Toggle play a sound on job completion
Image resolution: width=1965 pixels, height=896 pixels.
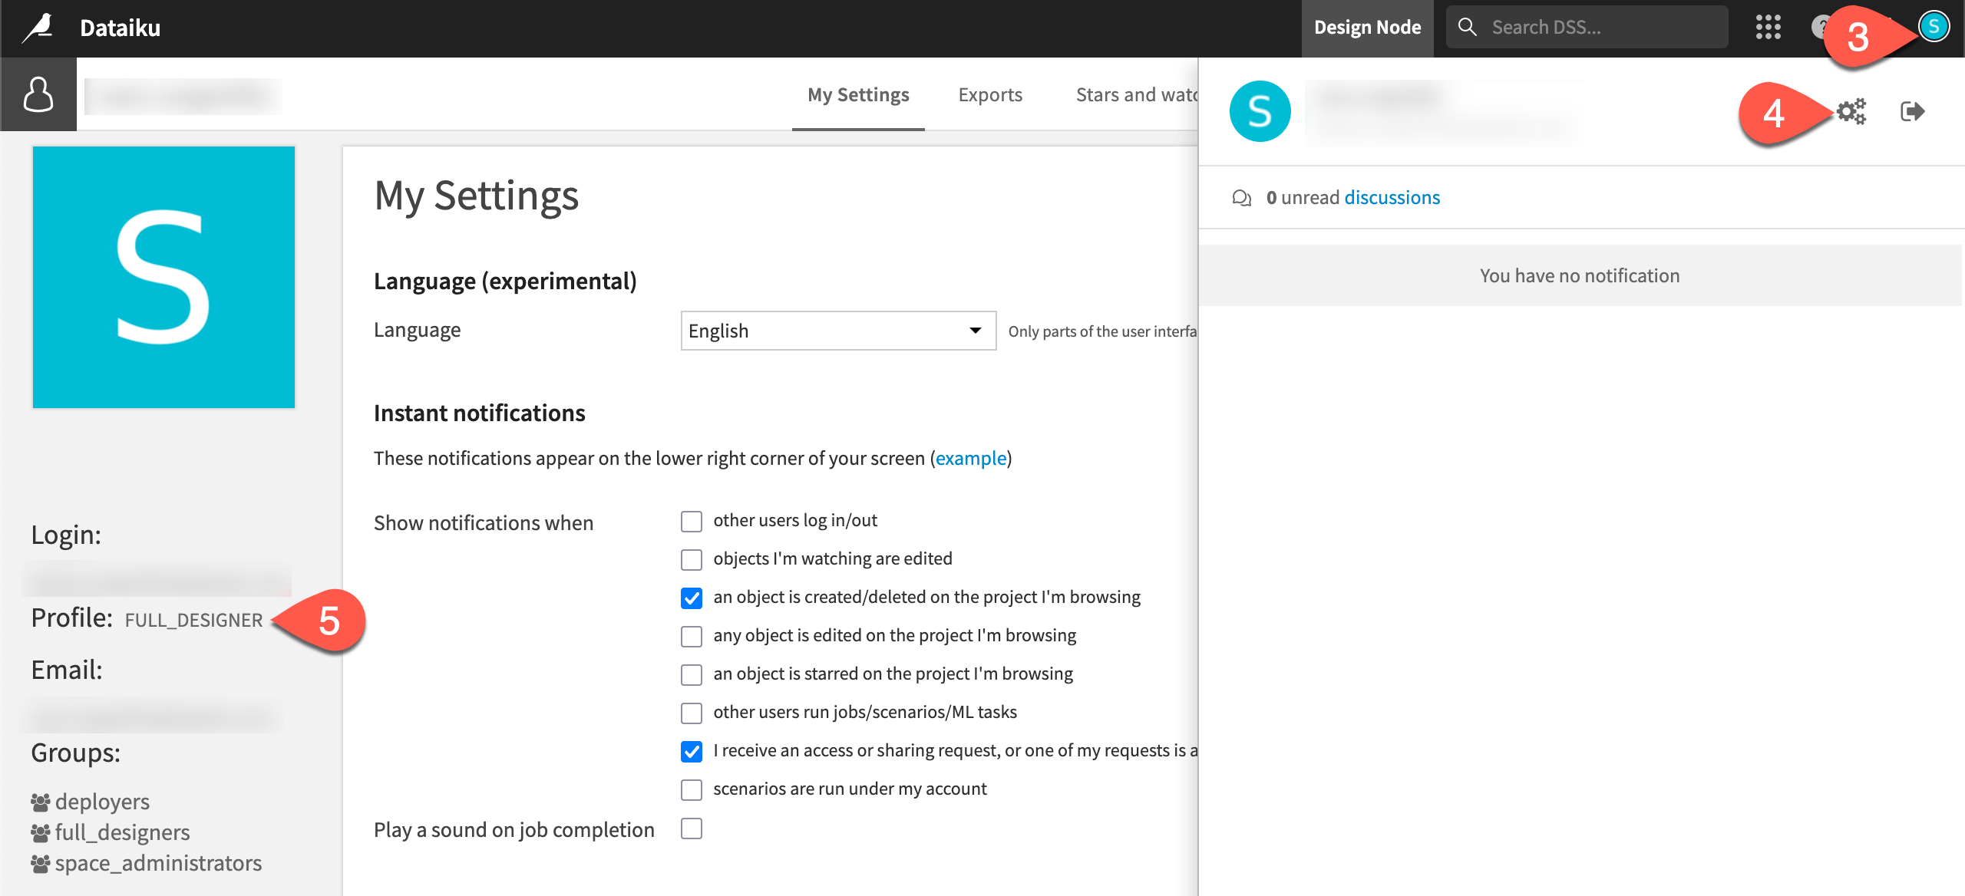click(692, 828)
